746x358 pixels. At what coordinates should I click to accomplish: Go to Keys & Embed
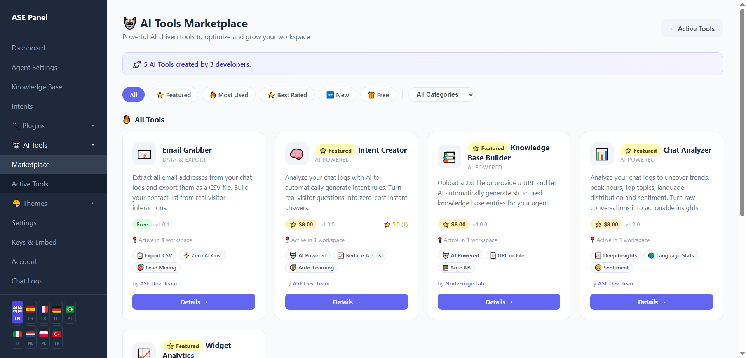[x=53, y=242]
